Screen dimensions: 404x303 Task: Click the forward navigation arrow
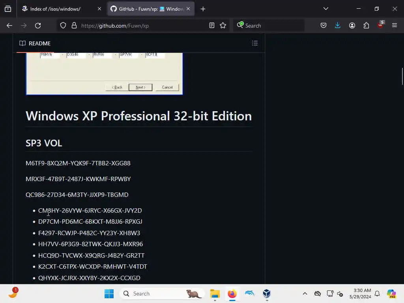pyautogui.click(x=24, y=26)
